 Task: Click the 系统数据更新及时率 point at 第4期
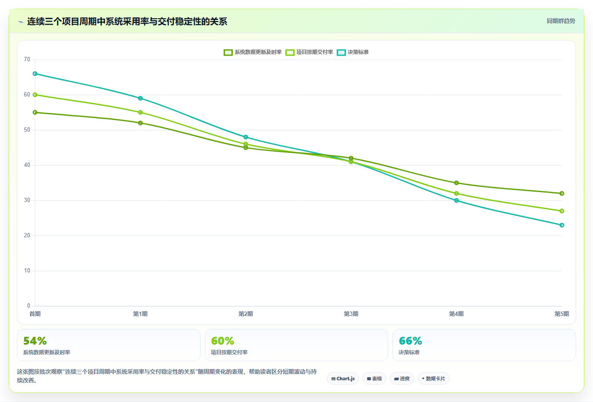pyautogui.click(x=456, y=183)
